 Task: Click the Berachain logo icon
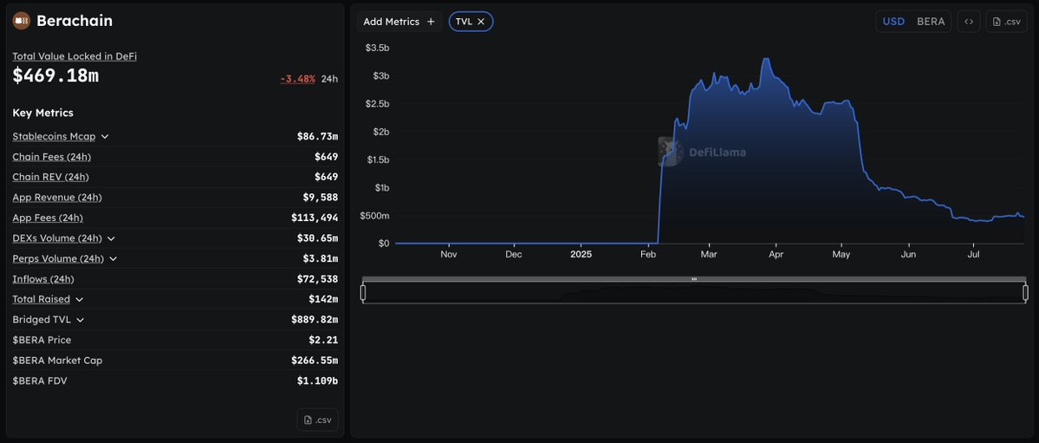tap(21, 21)
